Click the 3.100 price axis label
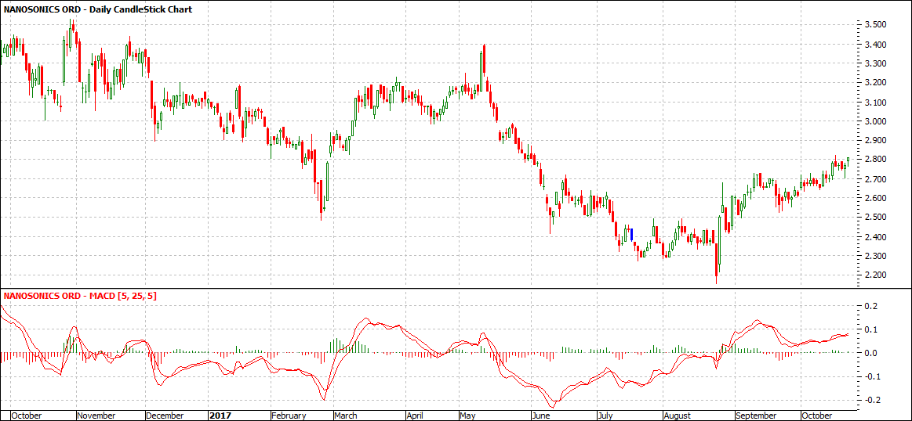 pos(875,103)
